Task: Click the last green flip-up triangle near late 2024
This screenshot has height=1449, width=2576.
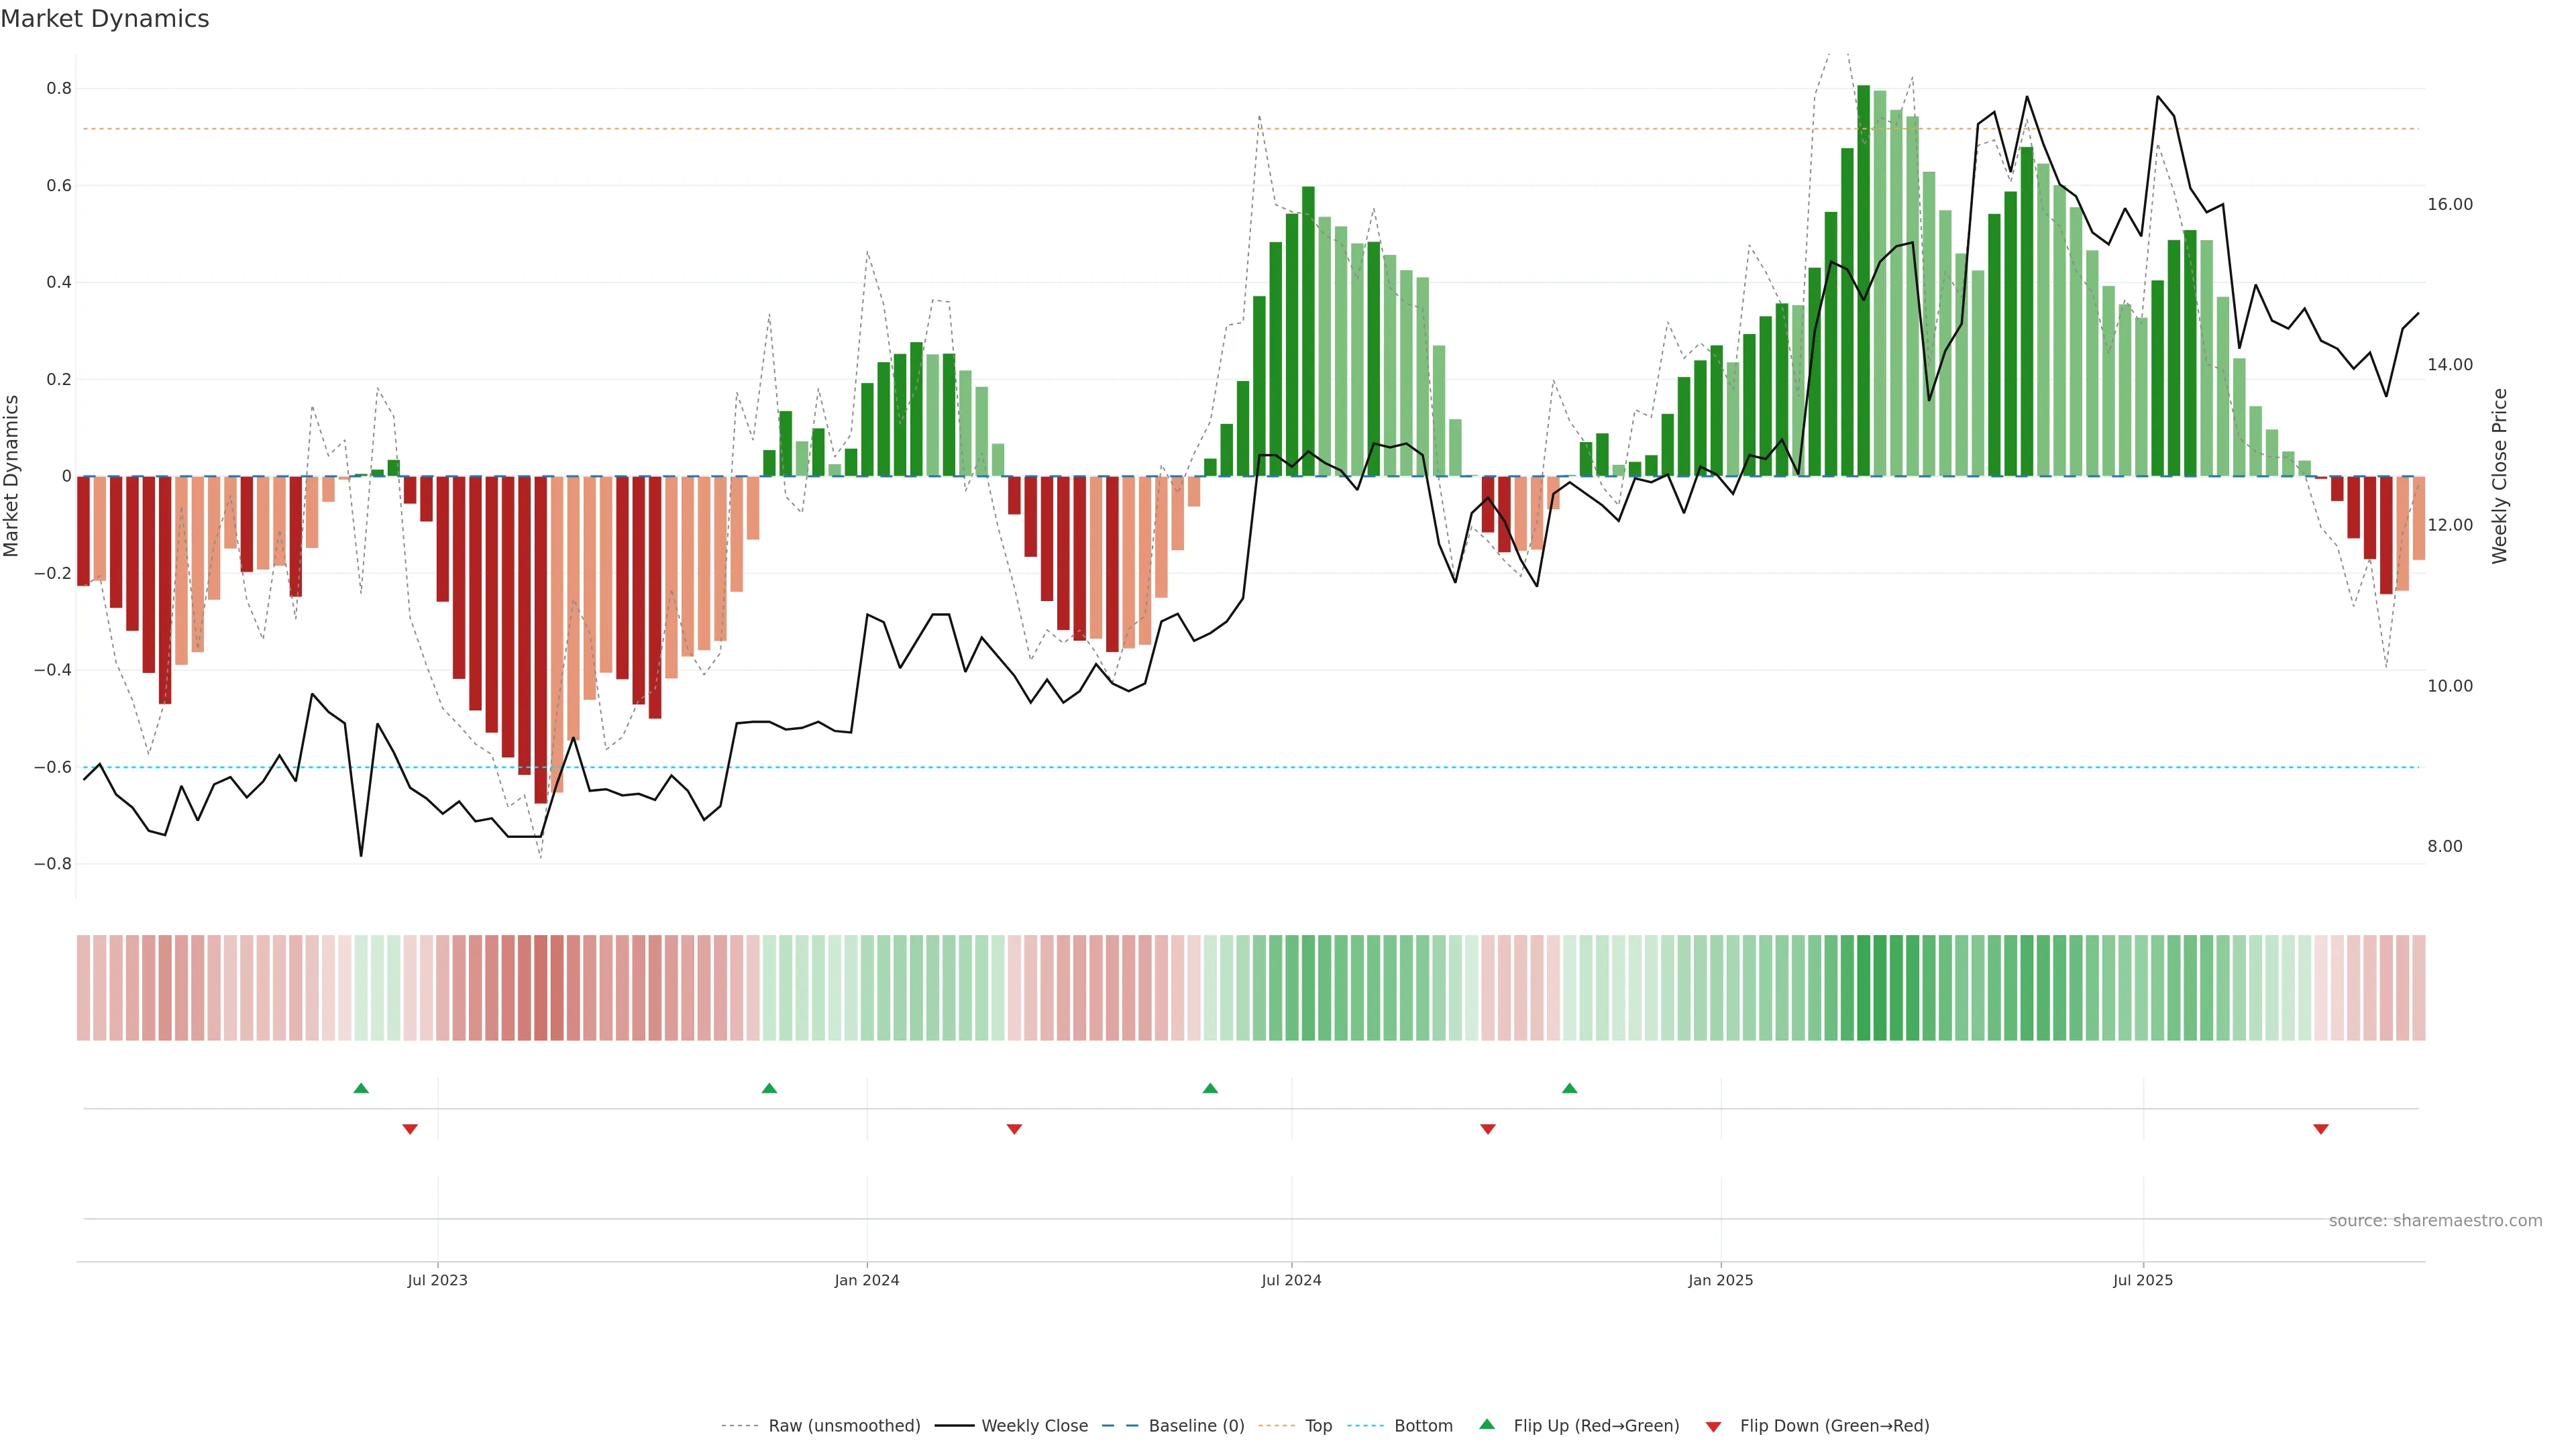Action: (1569, 1088)
